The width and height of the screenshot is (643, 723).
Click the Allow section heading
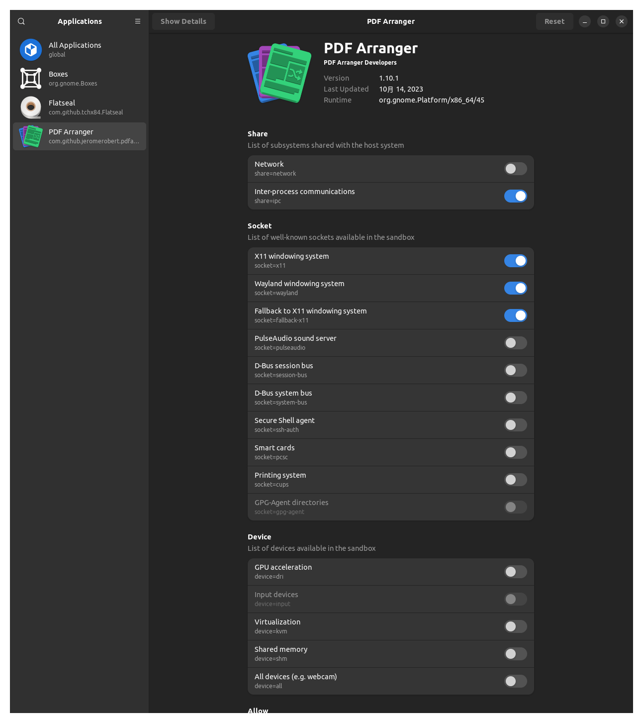click(258, 710)
